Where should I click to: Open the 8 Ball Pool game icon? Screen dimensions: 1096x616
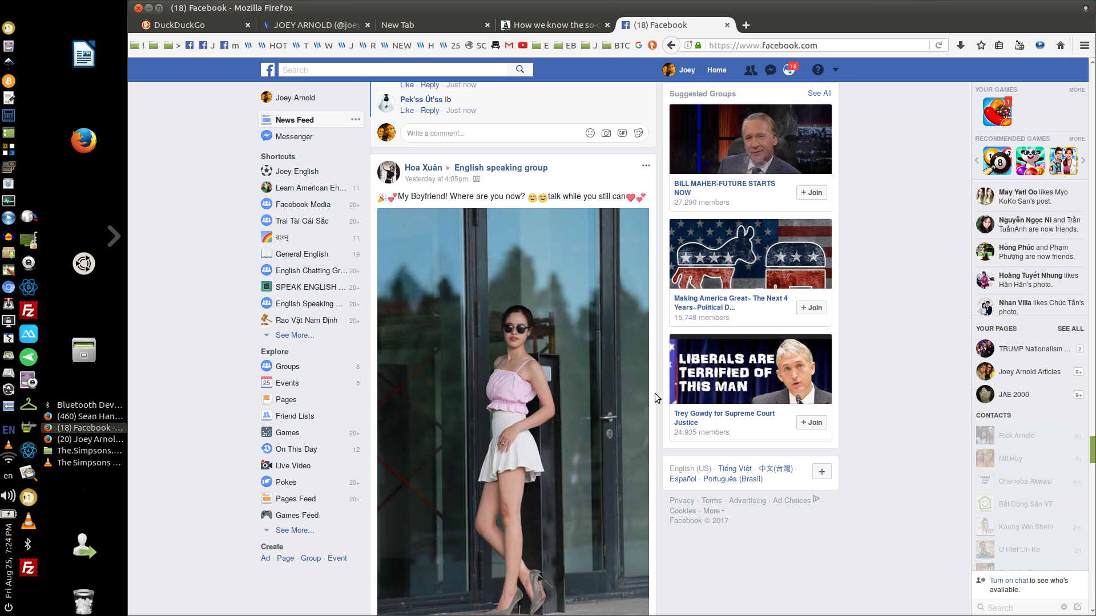[997, 161]
